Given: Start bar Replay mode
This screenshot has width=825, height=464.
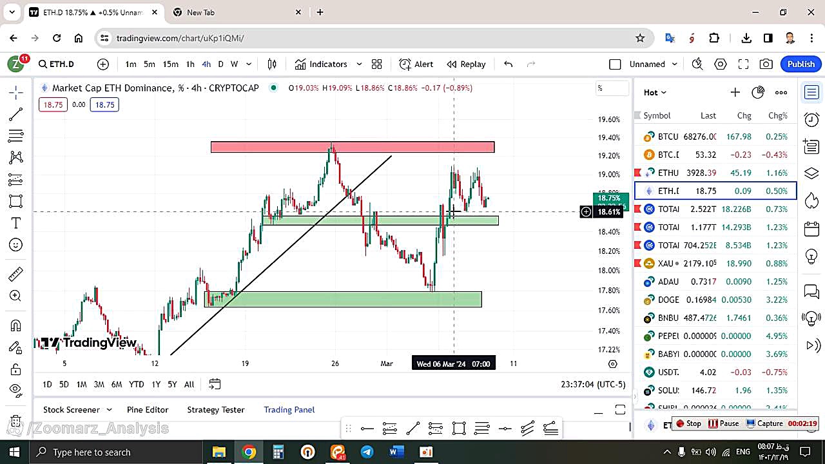Looking at the screenshot, I should [x=466, y=64].
